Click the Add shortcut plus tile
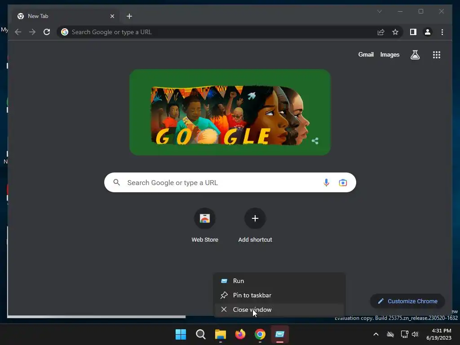 (x=255, y=226)
